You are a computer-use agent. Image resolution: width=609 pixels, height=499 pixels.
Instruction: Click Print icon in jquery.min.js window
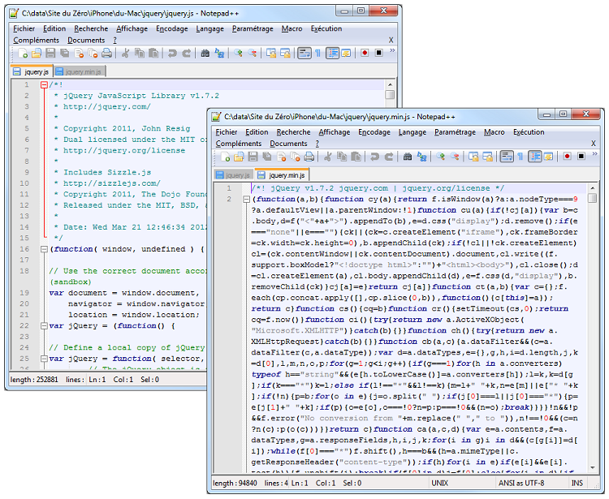[x=309, y=157]
